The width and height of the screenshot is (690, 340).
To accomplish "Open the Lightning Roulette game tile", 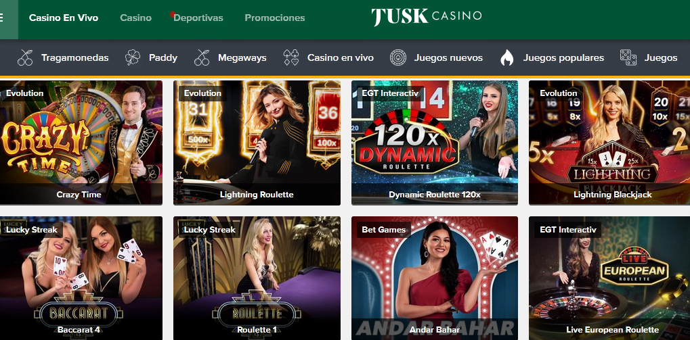I will (x=257, y=143).
